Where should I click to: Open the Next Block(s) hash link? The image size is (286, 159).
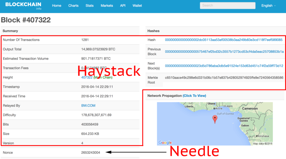(x=224, y=66)
